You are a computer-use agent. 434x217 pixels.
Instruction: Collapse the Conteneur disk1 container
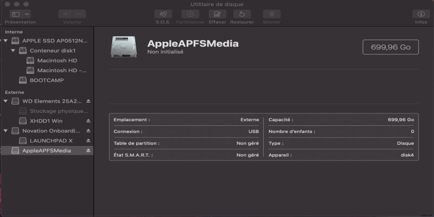tap(13, 50)
